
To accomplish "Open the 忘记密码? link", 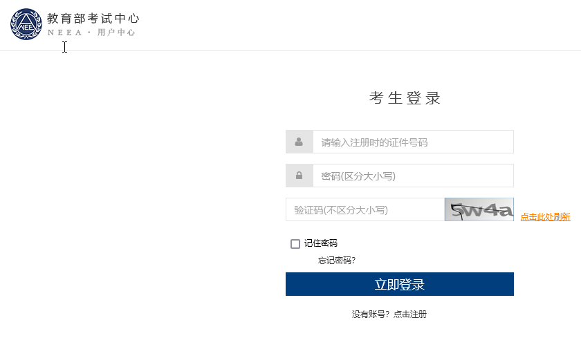I will pyautogui.click(x=337, y=261).
